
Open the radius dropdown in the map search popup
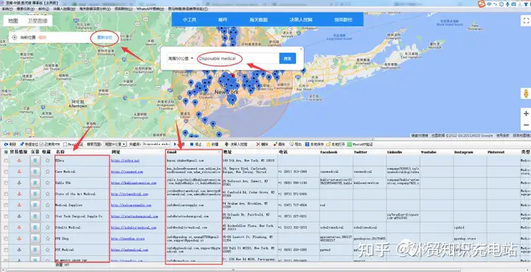pyautogui.click(x=181, y=58)
